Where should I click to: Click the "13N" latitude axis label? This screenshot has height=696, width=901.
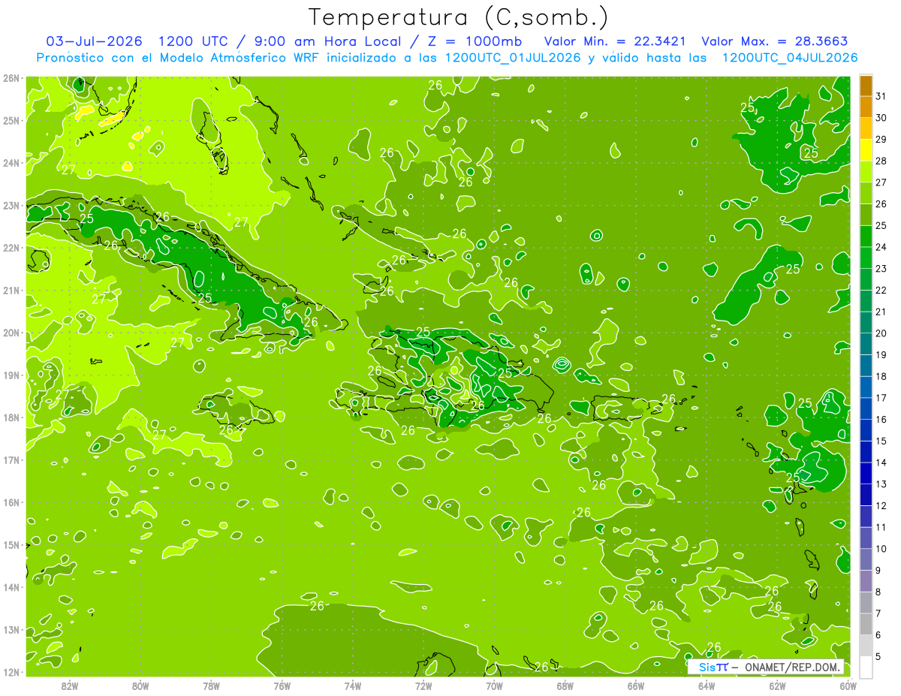(11, 629)
